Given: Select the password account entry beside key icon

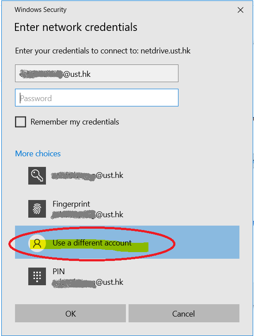Looking at the screenshot, I should 87,176.
